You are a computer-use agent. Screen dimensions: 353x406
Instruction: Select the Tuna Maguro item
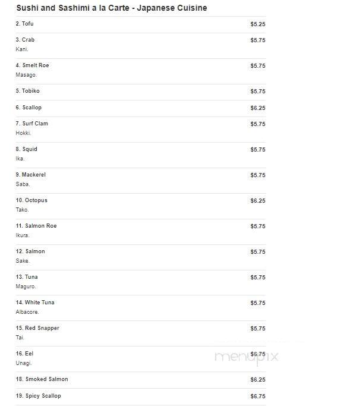pos(141,283)
